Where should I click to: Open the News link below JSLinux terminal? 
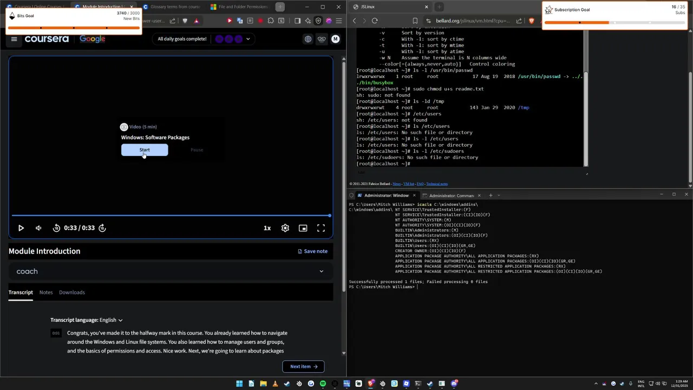coord(397,184)
